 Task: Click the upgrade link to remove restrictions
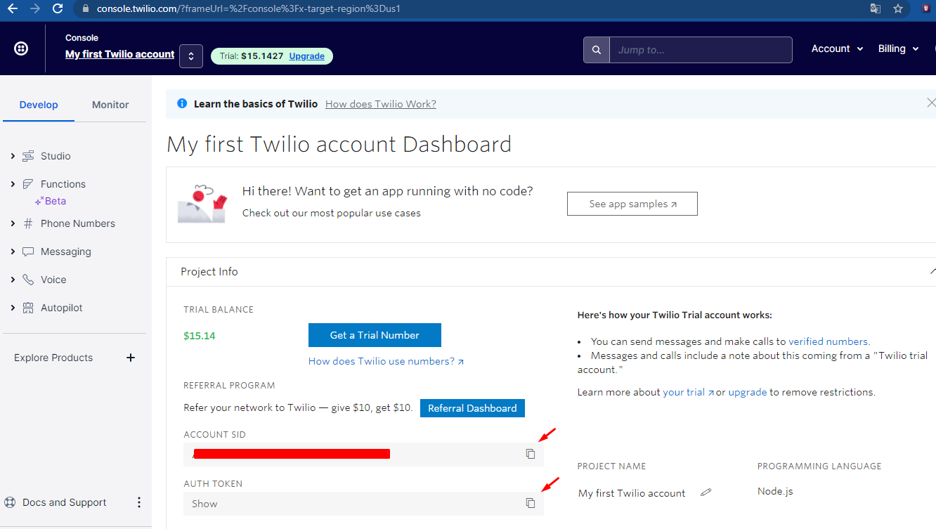(x=748, y=392)
